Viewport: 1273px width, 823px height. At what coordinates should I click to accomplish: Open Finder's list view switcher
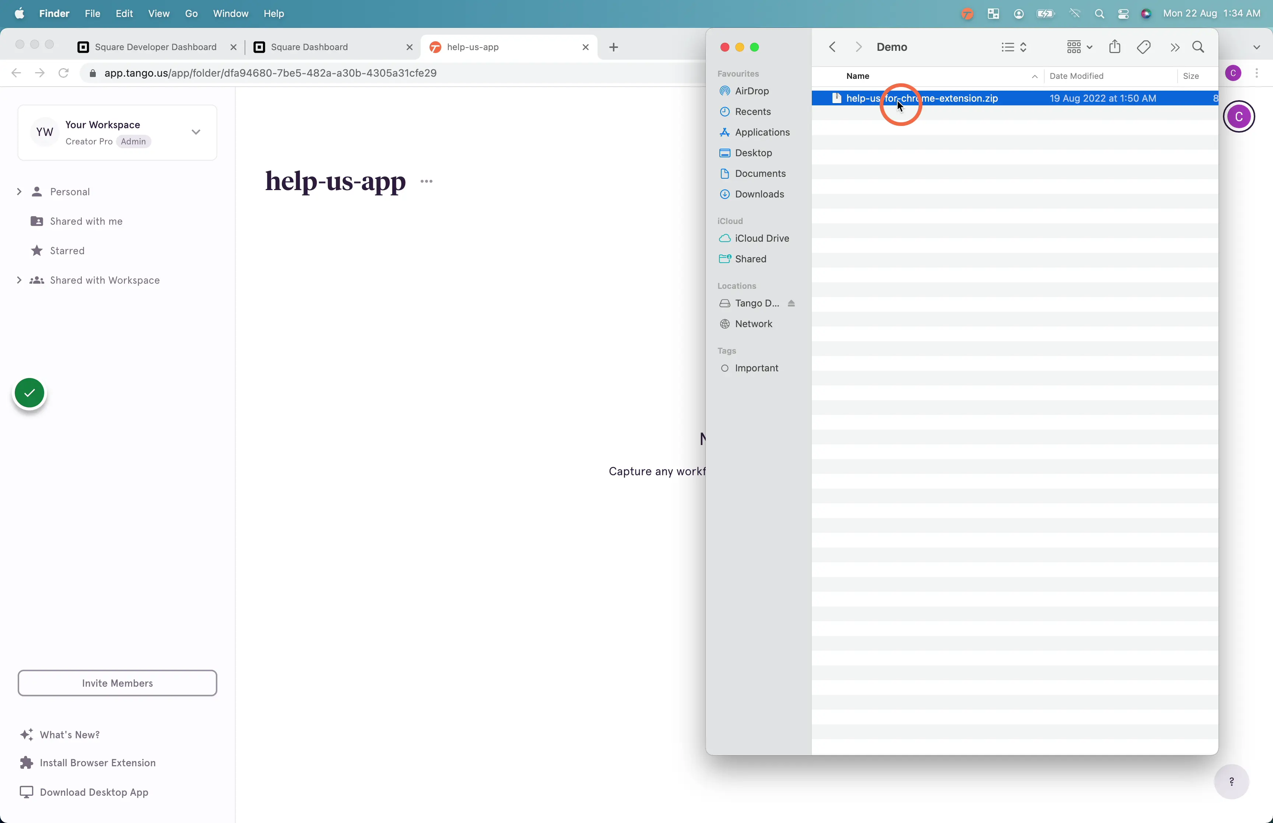(x=1013, y=47)
